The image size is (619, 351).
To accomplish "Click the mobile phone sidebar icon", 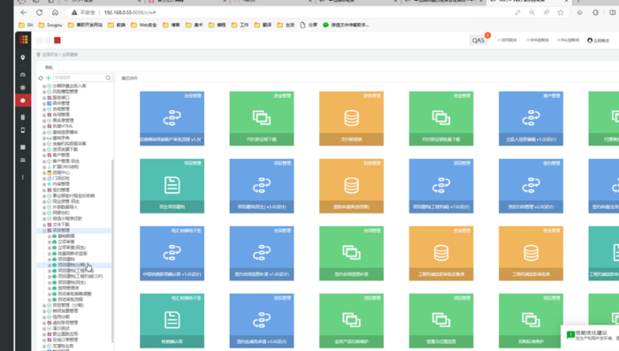I will click(23, 130).
